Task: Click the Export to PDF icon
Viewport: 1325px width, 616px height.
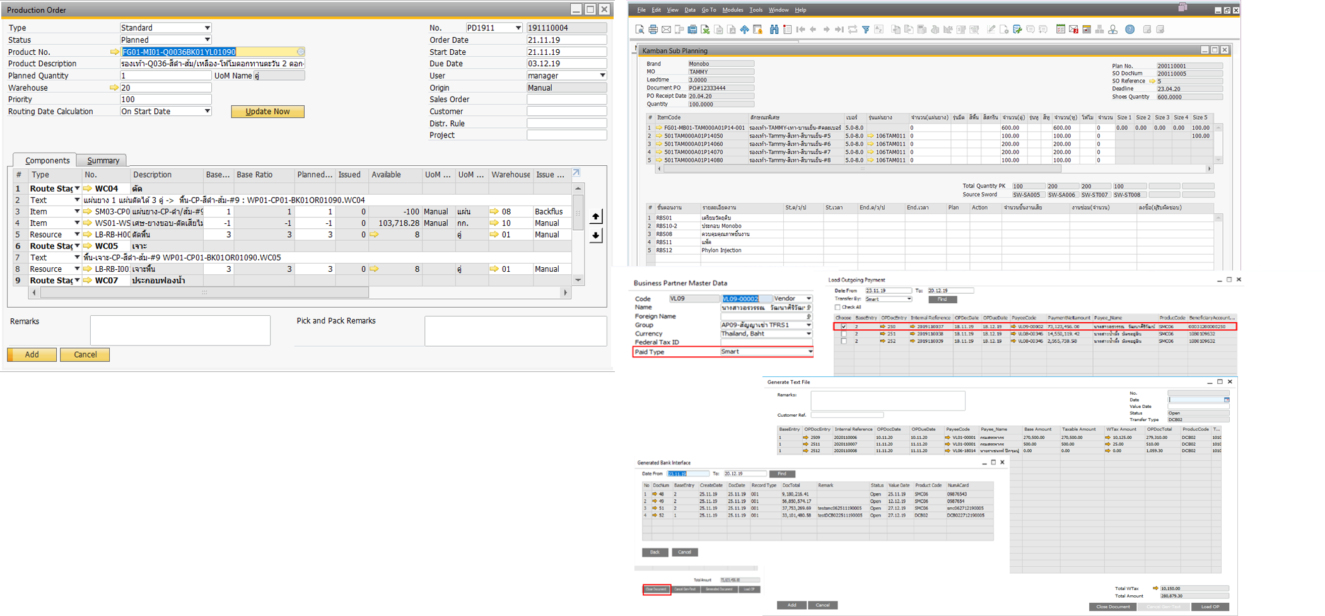Action: (731, 30)
